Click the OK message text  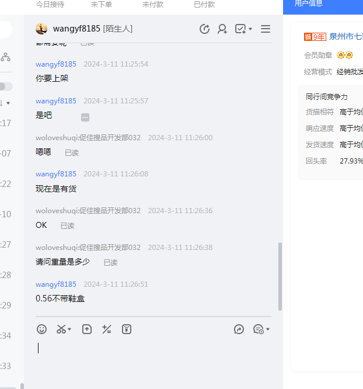41,225
